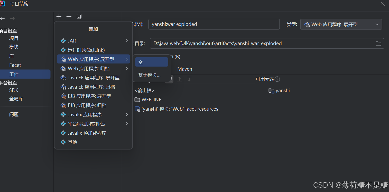Open 模块 settings
The height and width of the screenshot is (192, 389).
14,47
